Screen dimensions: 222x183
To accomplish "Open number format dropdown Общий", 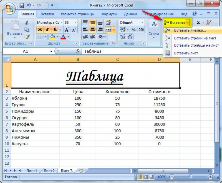I will (x=142, y=22).
